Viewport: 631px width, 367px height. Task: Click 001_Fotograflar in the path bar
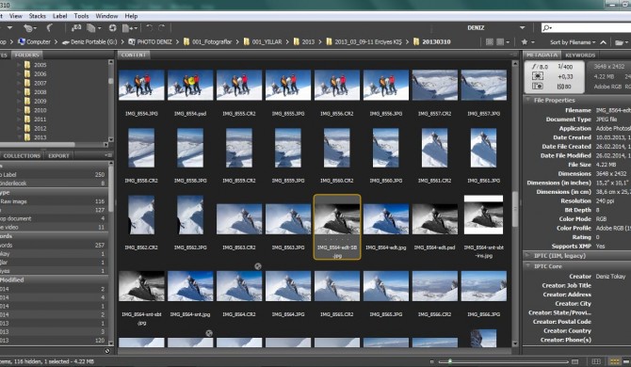(x=208, y=41)
